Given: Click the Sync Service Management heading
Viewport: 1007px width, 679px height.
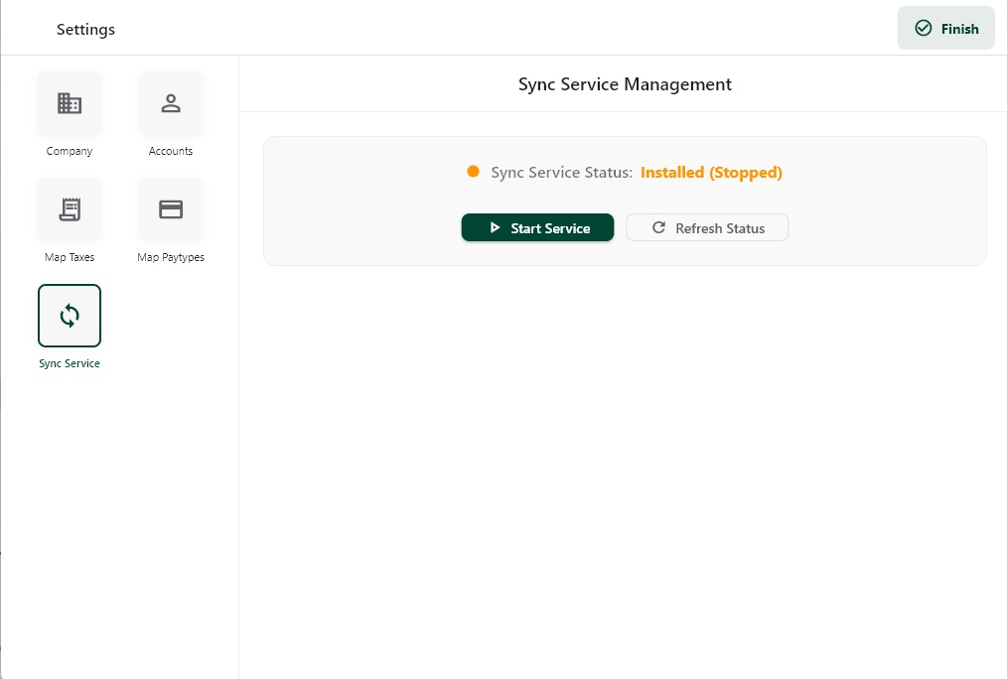Looking at the screenshot, I should click(x=625, y=84).
